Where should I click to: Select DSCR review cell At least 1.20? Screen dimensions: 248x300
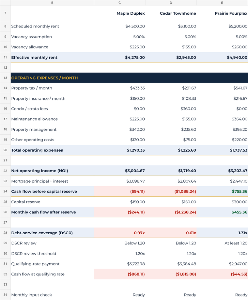(222, 243)
